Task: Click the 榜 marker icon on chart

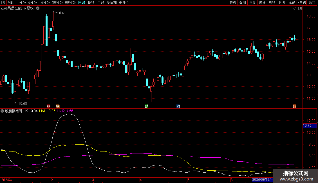Action: pos(58,106)
